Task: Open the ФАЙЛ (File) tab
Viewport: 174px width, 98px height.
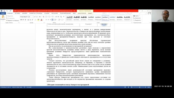Action: point(3,13)
